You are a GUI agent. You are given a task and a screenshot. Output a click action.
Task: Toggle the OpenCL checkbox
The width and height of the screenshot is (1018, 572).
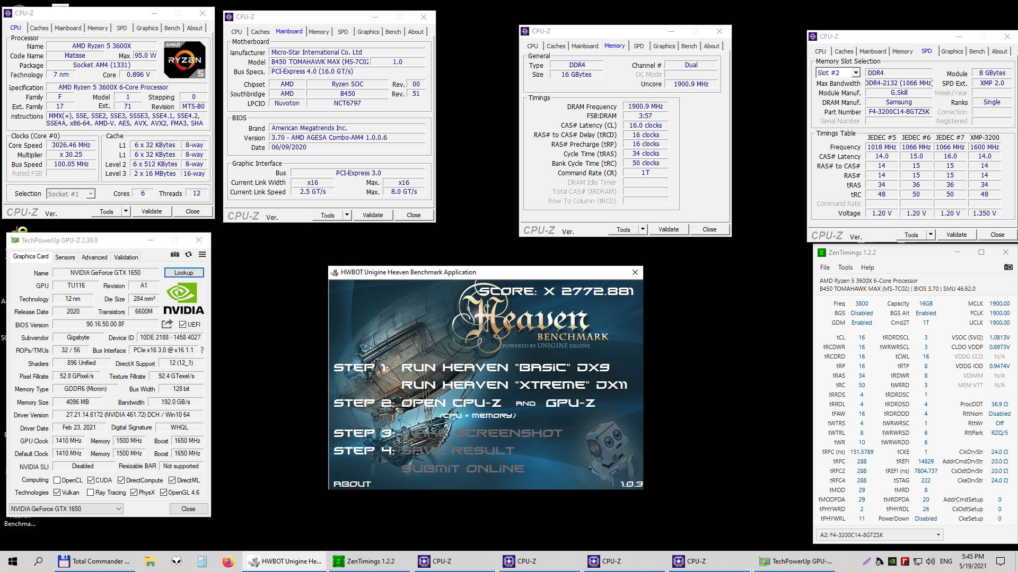pyautogui.click(x=57, y=480)
